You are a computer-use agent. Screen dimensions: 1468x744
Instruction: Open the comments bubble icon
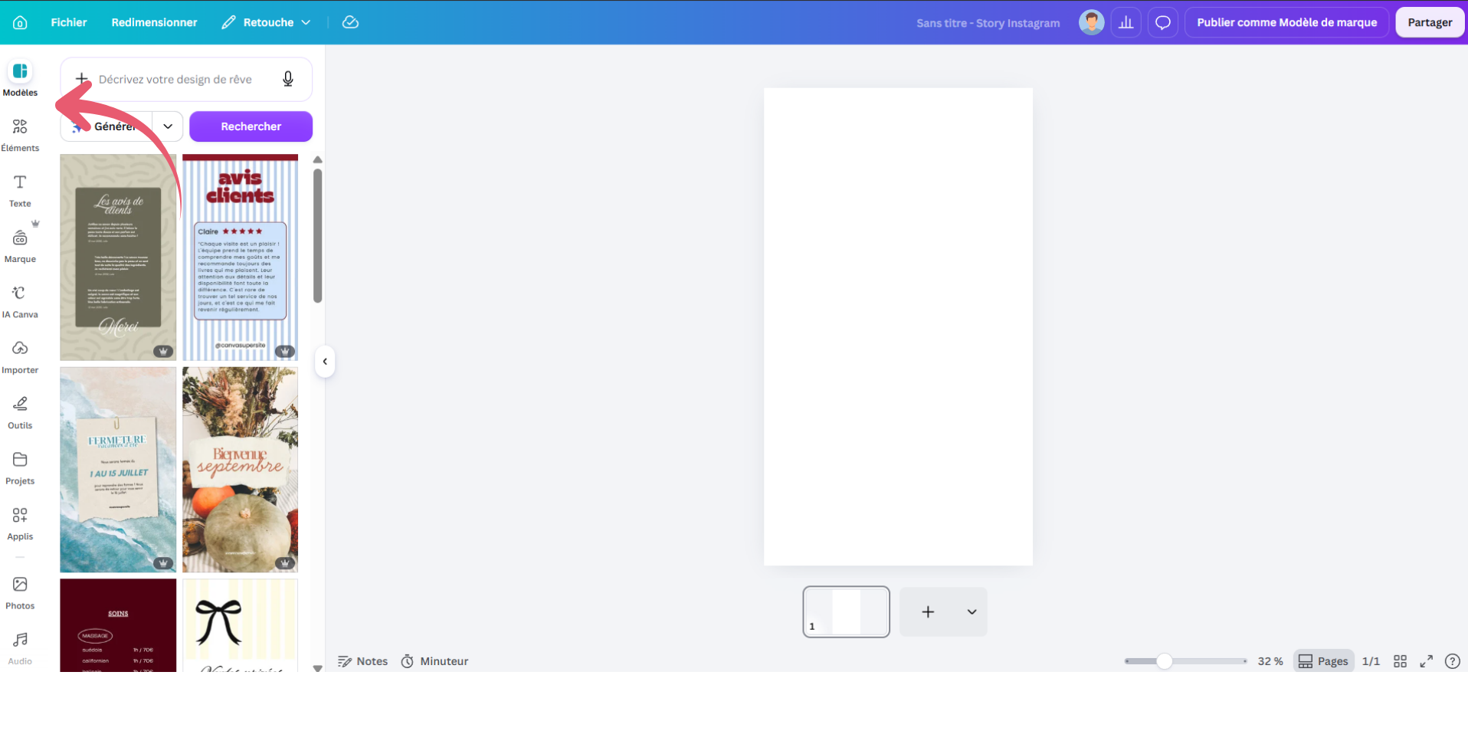[1163, 22]
